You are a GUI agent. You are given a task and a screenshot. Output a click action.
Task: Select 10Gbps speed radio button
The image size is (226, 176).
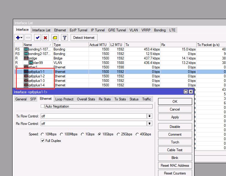(99, 134)
